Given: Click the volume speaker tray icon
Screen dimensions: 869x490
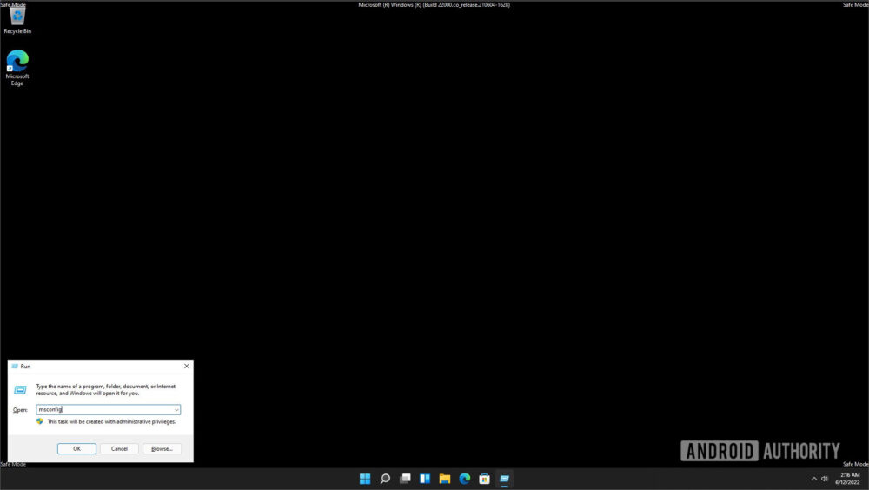Looking at the screenshot, I should pyautogui.click(x=825, y=479).
